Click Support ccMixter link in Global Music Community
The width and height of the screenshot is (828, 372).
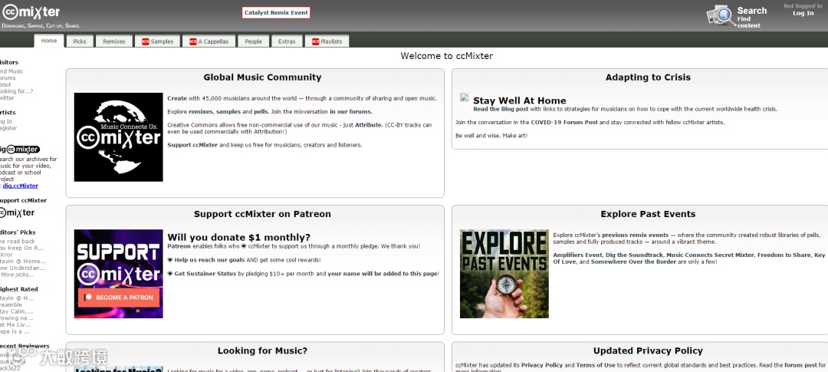(192, 145)
